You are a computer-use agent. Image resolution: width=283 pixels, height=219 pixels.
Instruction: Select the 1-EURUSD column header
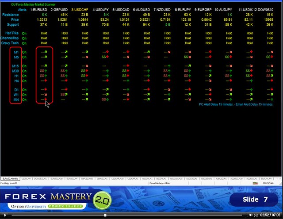pyautogui.click(x=38, y=10)
